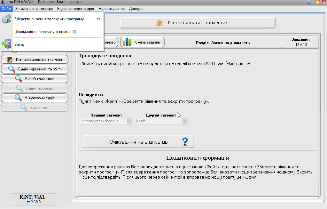Choose Зберегти рішення та закрити програму

coord(52,19)
